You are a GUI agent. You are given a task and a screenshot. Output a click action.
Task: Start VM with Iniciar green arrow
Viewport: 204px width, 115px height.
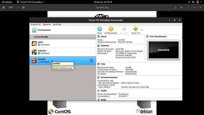click(135, 29)
